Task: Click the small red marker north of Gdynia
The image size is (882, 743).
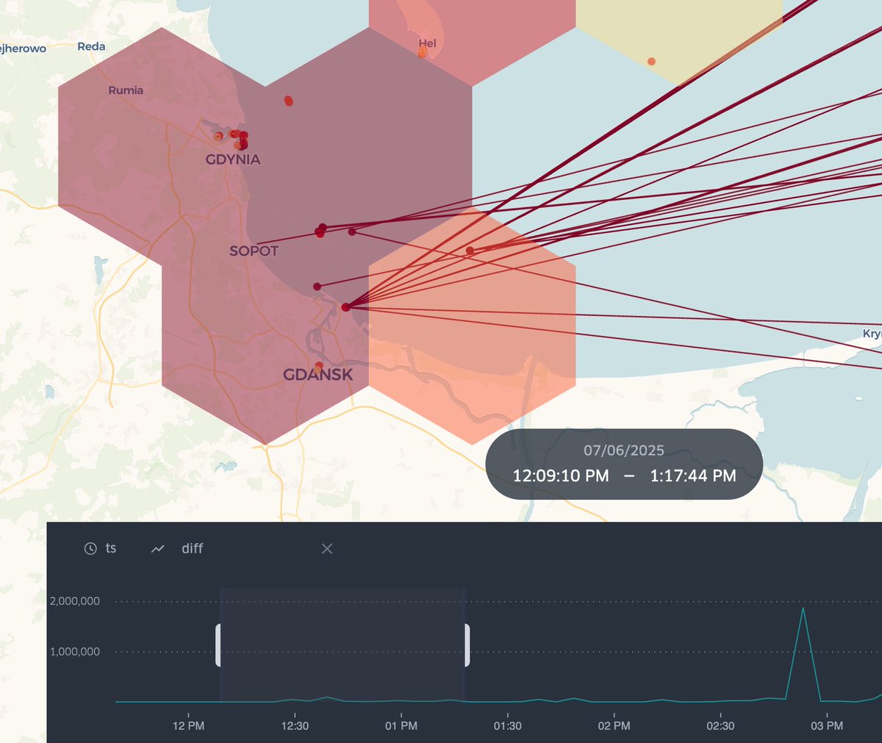Action: 288,101
